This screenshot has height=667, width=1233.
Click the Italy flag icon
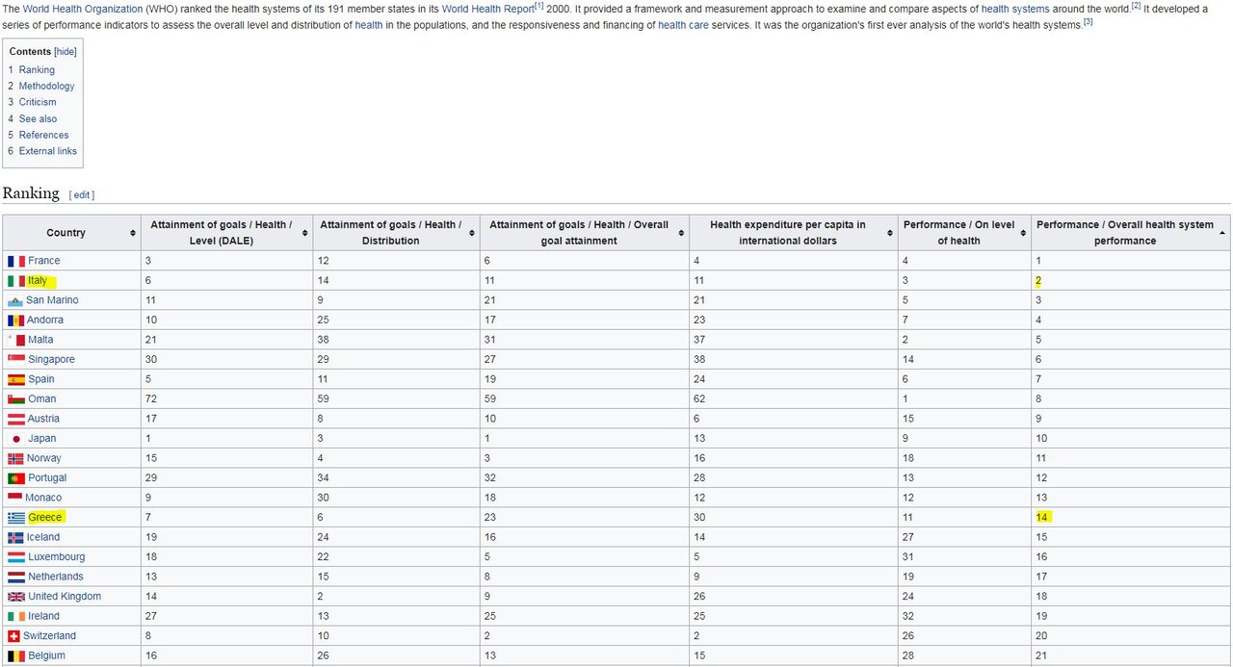coord(16,281)
